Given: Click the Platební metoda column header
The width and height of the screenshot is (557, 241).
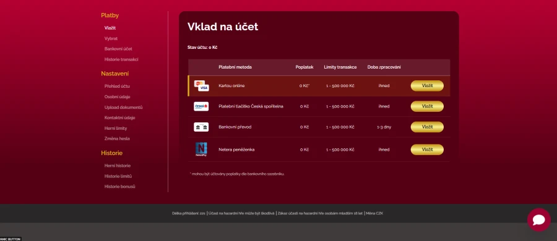Looking at the screenshot, I should pos(235,67).
